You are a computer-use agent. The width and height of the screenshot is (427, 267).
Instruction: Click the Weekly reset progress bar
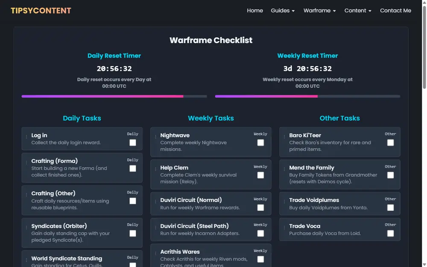[307, 97]
